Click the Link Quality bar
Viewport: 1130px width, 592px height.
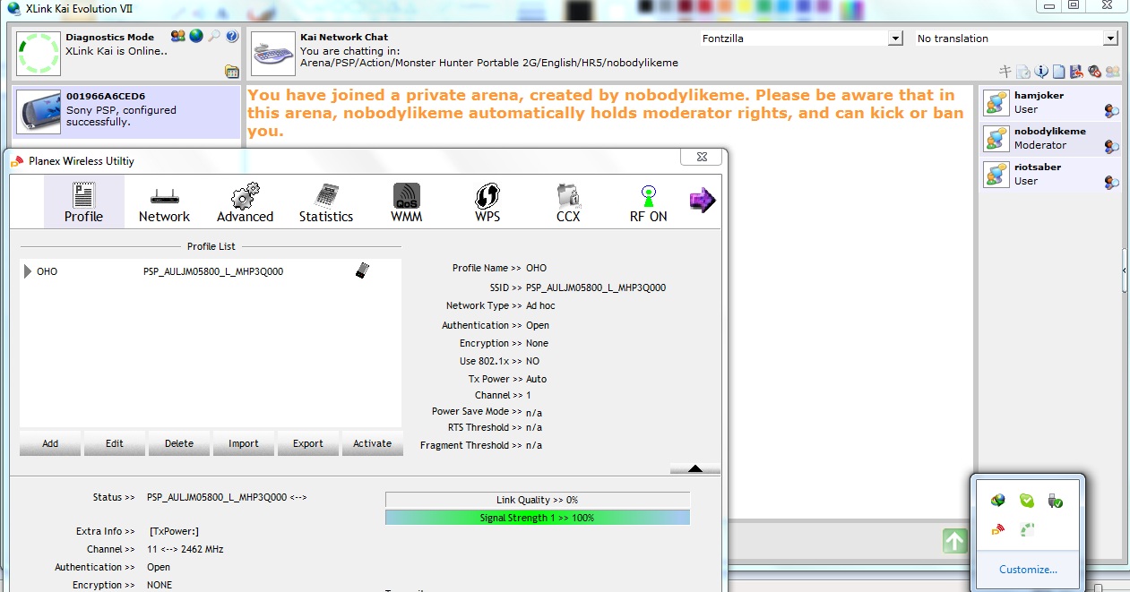[x=538, y=500]
